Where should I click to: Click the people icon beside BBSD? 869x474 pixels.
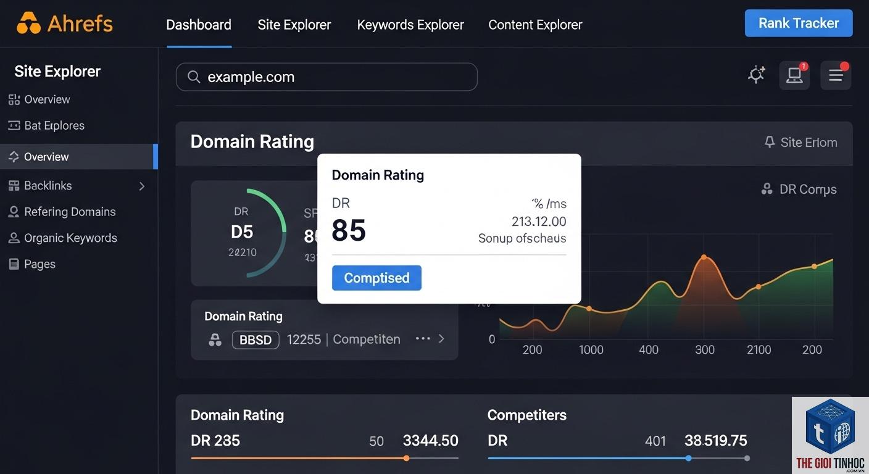click(x=215, y=339)
